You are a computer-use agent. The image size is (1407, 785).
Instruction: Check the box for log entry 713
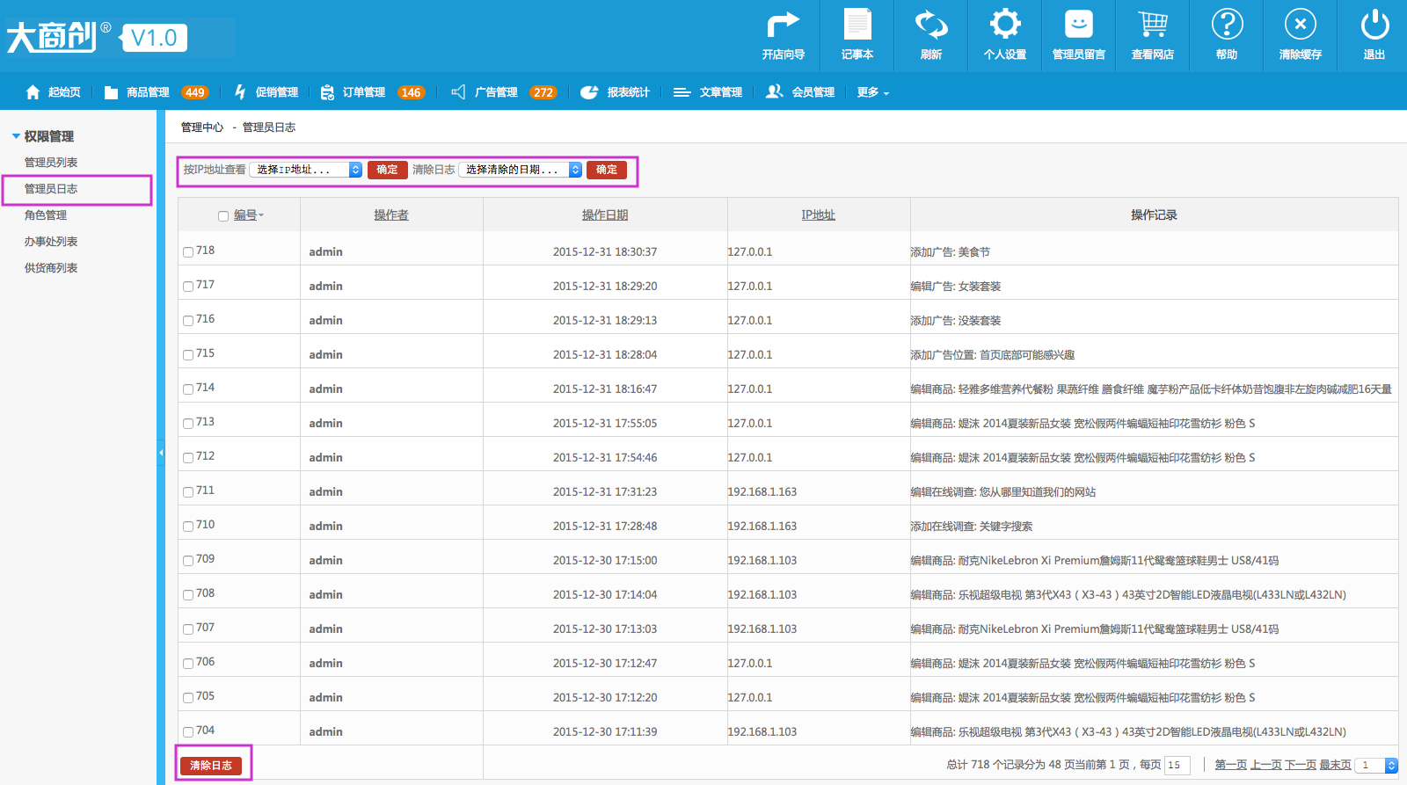(188, 424)
